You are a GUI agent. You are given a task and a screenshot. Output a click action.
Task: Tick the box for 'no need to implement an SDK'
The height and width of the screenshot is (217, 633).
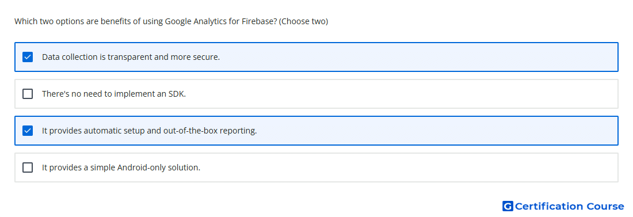pos(28,94)
